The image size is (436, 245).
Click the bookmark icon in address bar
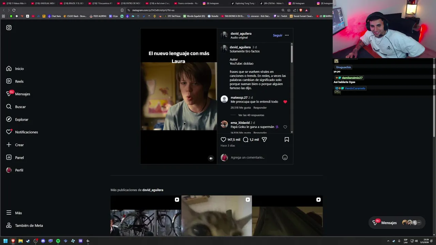[122, 10]
